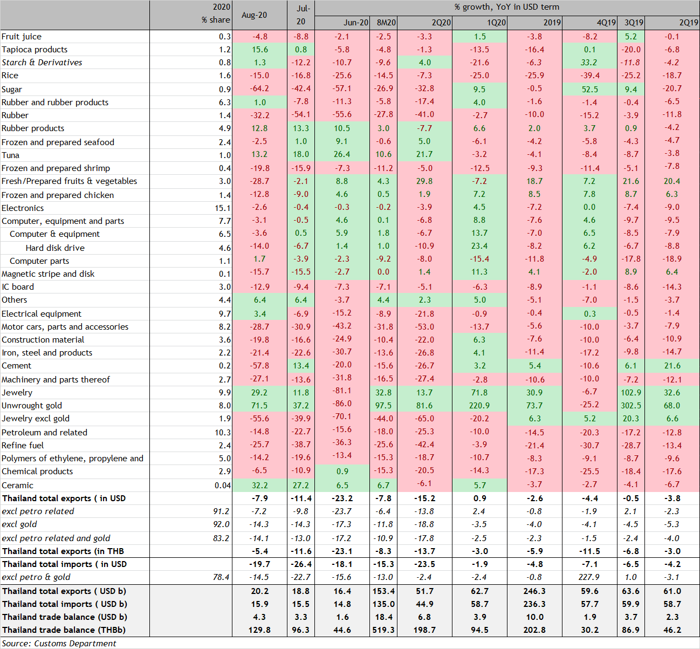The image size is (700, 649).
Task: Select the Jewelry excl gold row label
Action: (36, 419)
